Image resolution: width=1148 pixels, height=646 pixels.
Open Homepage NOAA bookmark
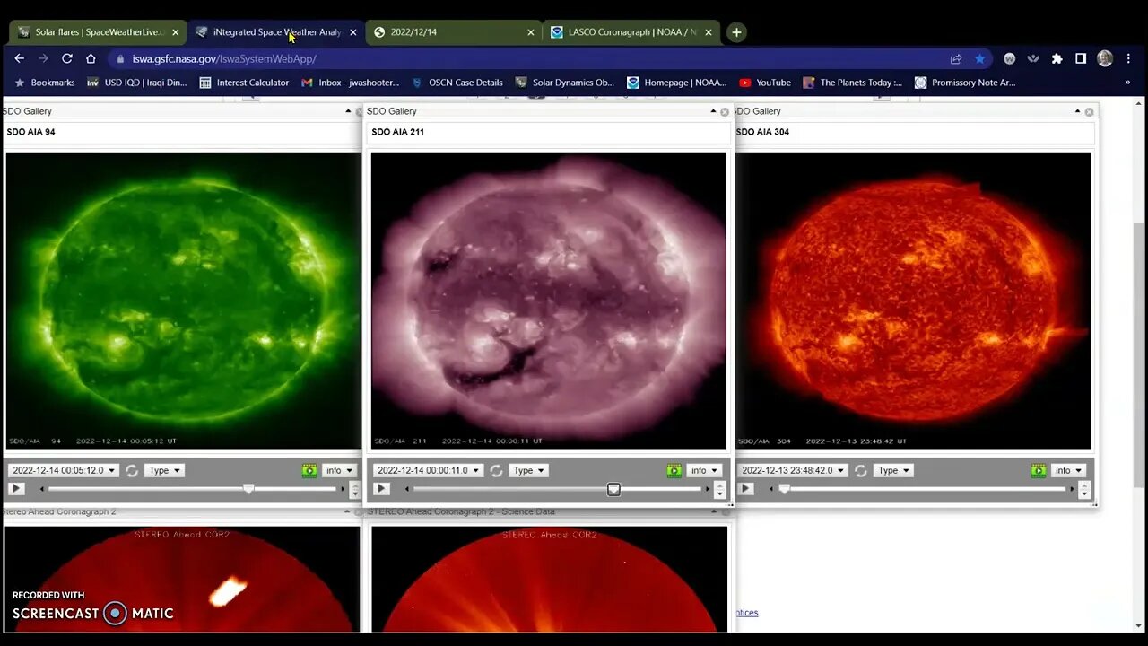tap(676, 83)
